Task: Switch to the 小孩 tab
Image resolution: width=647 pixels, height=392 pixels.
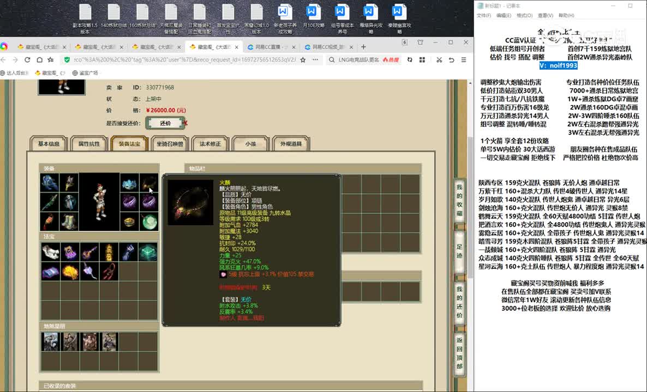Action: [250, 144]
